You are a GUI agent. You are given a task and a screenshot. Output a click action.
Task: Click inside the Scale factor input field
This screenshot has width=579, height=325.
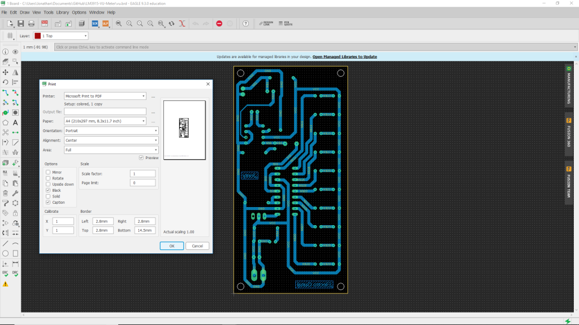(142, 173)
